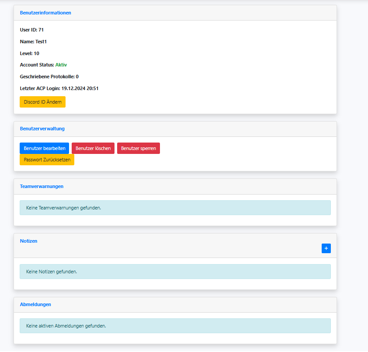
Task: Click the Passwort Zurücksetzen button
Action: pyautogui.click(x=47, y=160)
